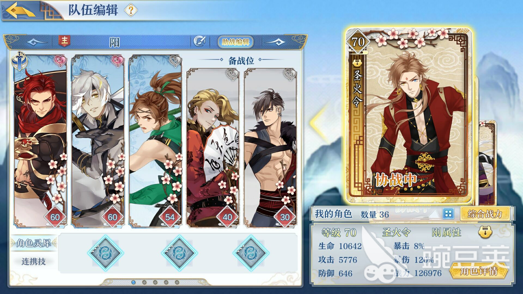Click the grid view icon near 数量 36
This screenshot has height=294, width=523.
[x=448, y=214]
